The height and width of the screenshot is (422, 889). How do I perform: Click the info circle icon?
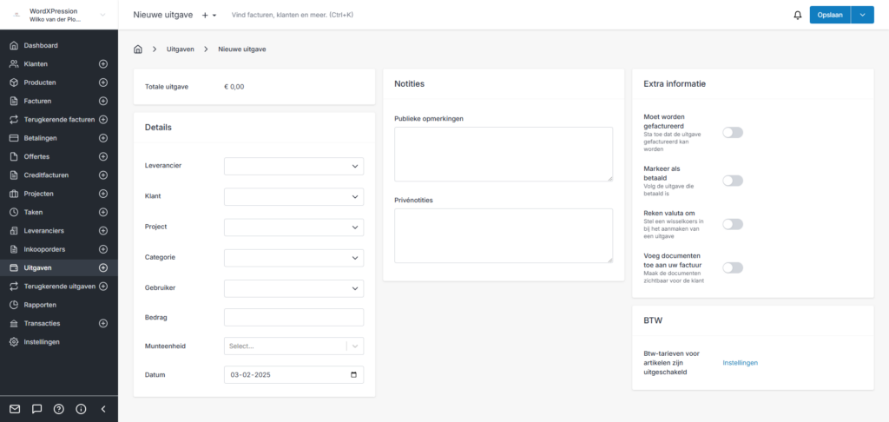81,408
